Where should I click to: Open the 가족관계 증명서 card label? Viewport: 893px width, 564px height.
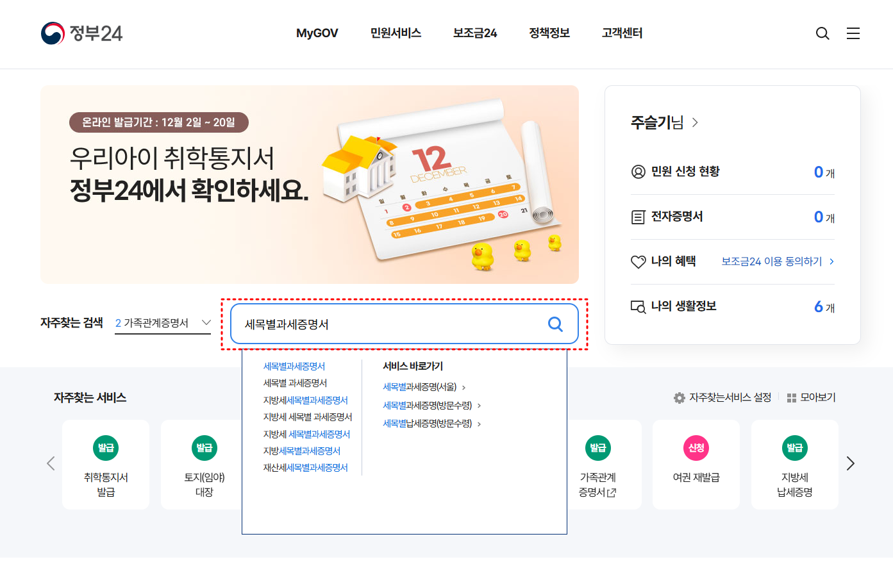[598, 485]
